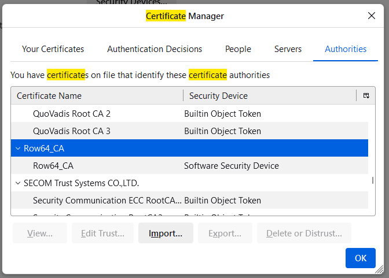Select Security Communication ECC RootCA certificate
389x278 pixels.
tap(107, 201)
